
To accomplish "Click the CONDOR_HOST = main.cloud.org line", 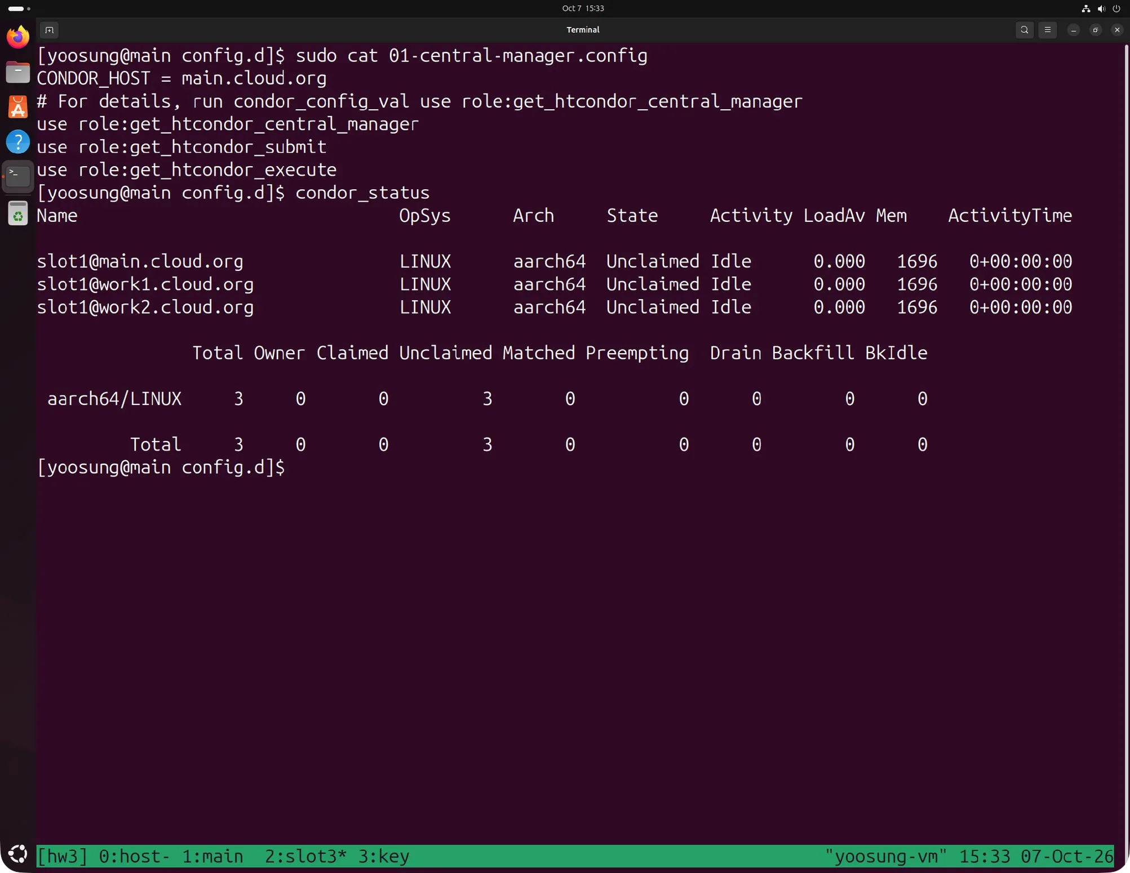I will 181,78.
